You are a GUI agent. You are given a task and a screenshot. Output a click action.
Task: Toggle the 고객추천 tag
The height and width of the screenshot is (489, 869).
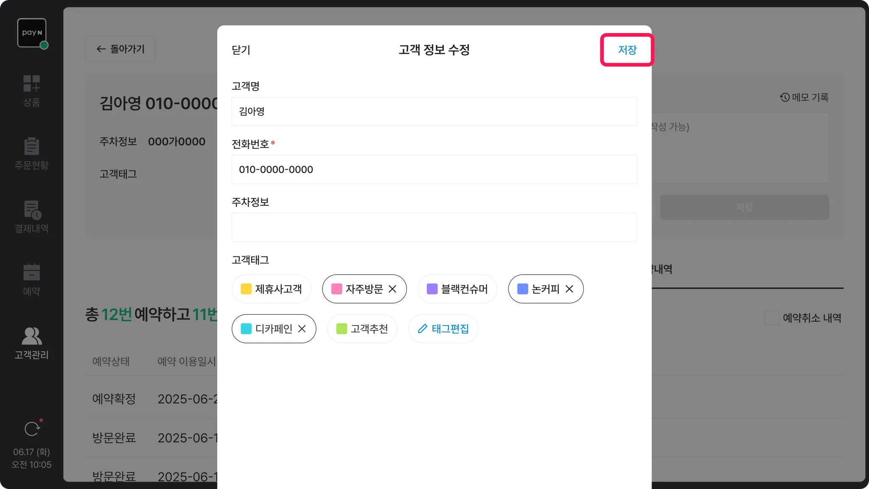(362, 329)
